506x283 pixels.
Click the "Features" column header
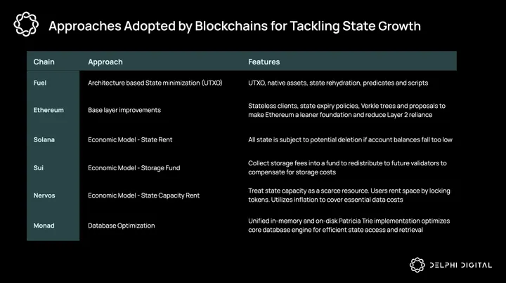point(264,62)
